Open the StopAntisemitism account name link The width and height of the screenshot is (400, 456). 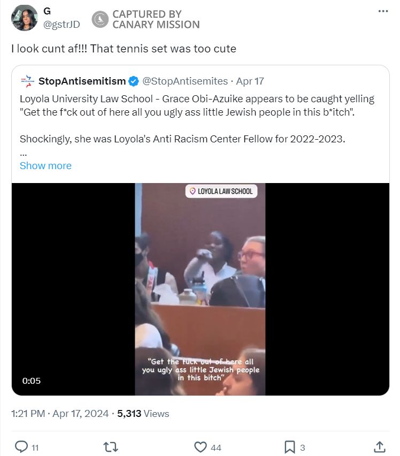click(82, 81)
